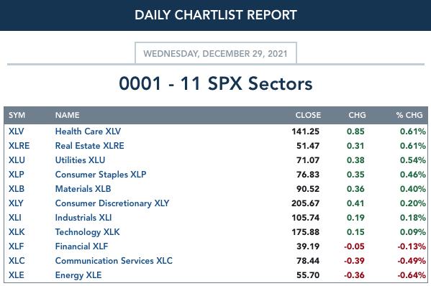The height and width of the screenshot is (286, 431).
Task: Open Real Estate XLRE chart link
Action: (x=90, y=146)
